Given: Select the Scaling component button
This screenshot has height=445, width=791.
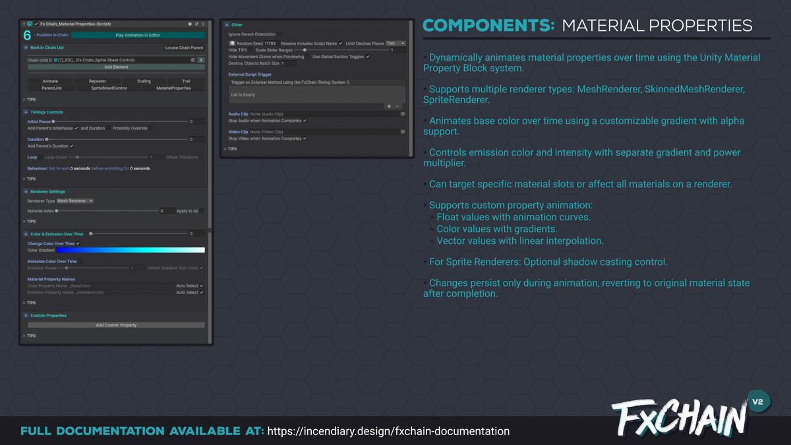Looking at the screenshot, I should pos(144,81).
